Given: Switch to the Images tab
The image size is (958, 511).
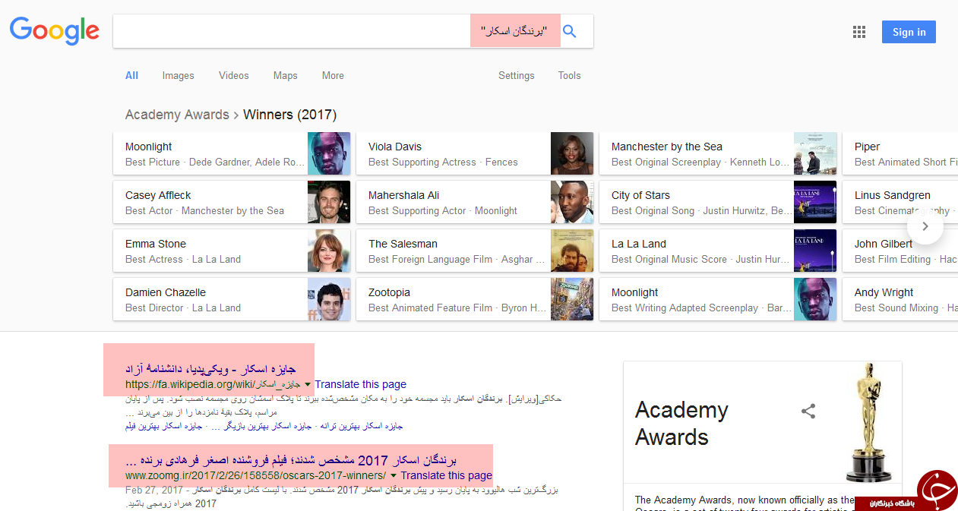Looking at the screenshot, I should tap(178, 75).
